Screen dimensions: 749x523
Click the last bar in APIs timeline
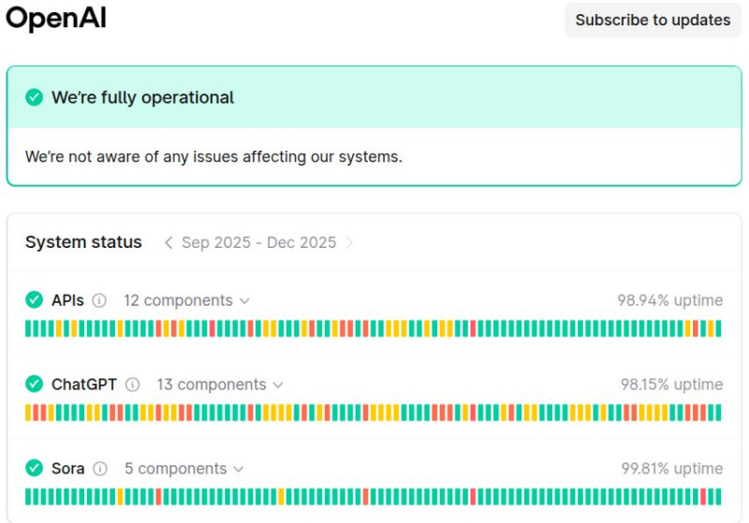click(718, 328)
